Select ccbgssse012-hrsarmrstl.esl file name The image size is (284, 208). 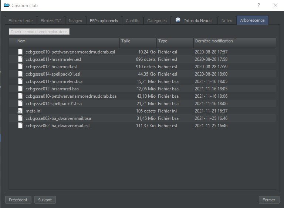click(x=51, y=67)
